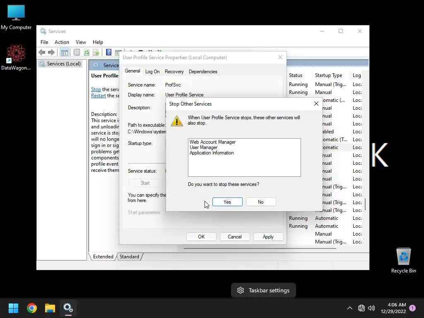Click the Export List toolbar icon
424x318 pixels.
point(96,52)
